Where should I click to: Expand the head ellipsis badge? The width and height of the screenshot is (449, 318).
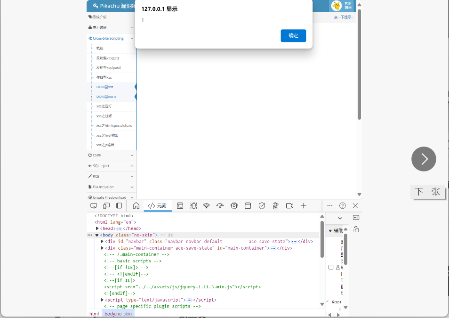(119, 228)
